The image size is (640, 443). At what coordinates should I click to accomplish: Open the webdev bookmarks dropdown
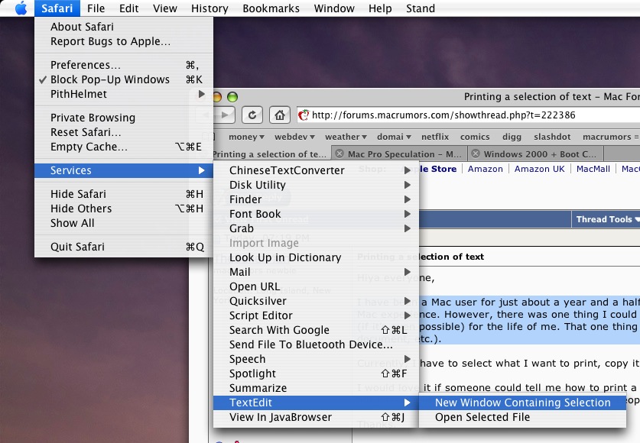[x=294, y=137]
